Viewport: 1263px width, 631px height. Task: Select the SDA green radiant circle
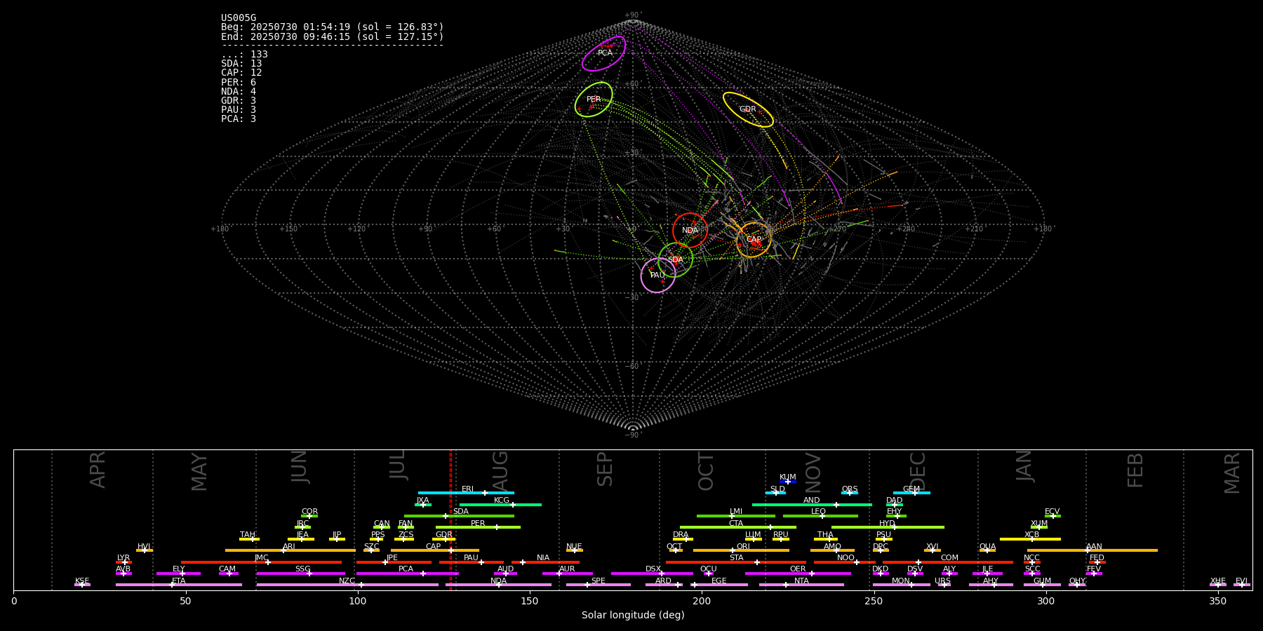pos(675,260)
